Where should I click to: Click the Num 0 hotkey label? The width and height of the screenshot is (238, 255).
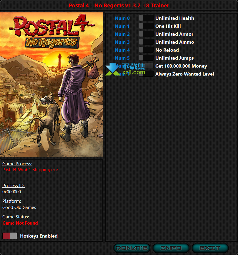(x=122, y=18)
